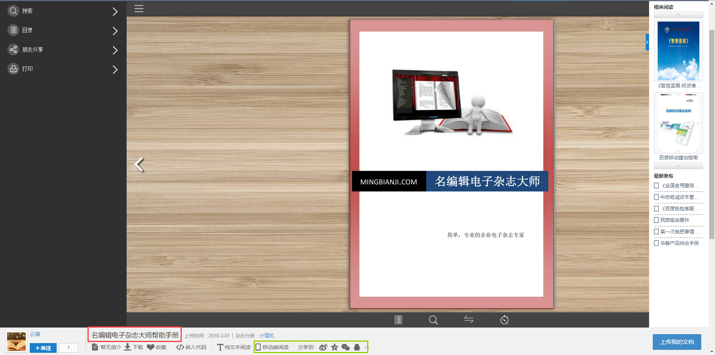715x355 pixels.
Task: Open the 智慧蓝盾 cover thumbnail
Action: [x=678, y=51]
